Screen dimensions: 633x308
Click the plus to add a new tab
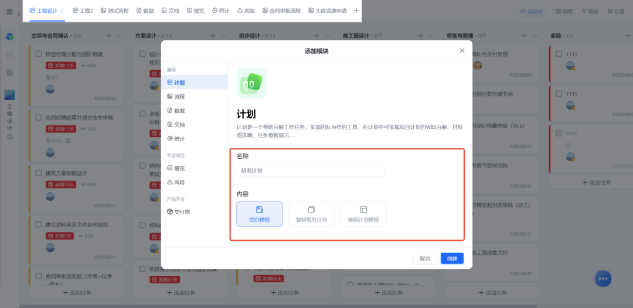[356, 11]
